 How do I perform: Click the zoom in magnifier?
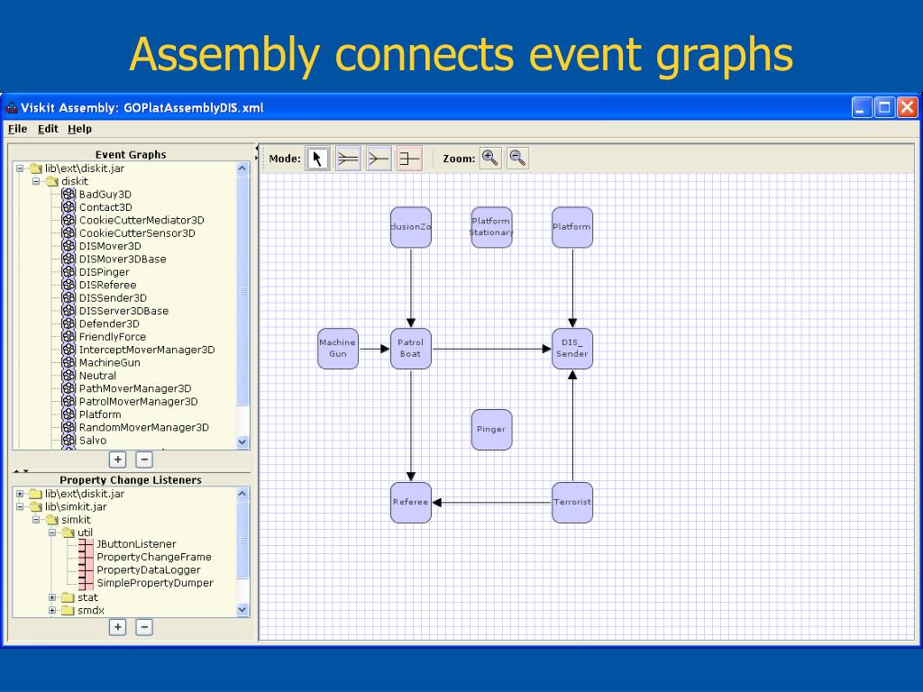tap(489, 159)
